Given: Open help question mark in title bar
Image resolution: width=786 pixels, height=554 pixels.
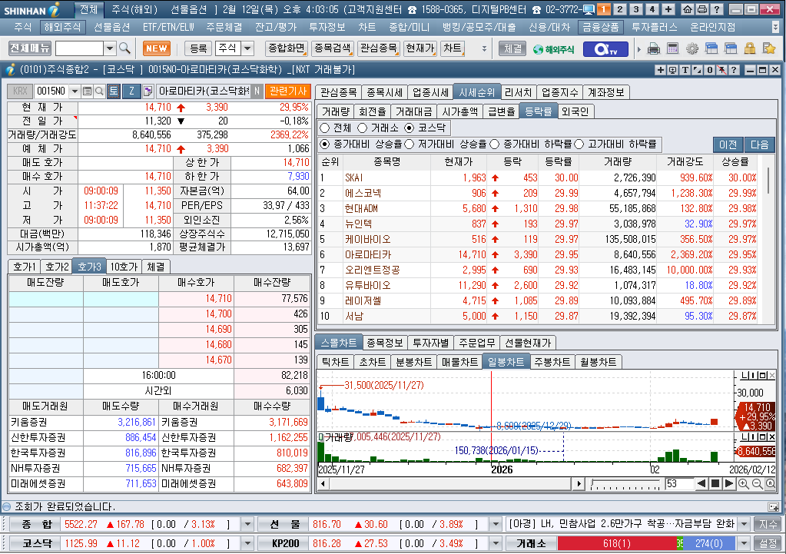Looking at the screenshot, I should (x=717, y=9).
